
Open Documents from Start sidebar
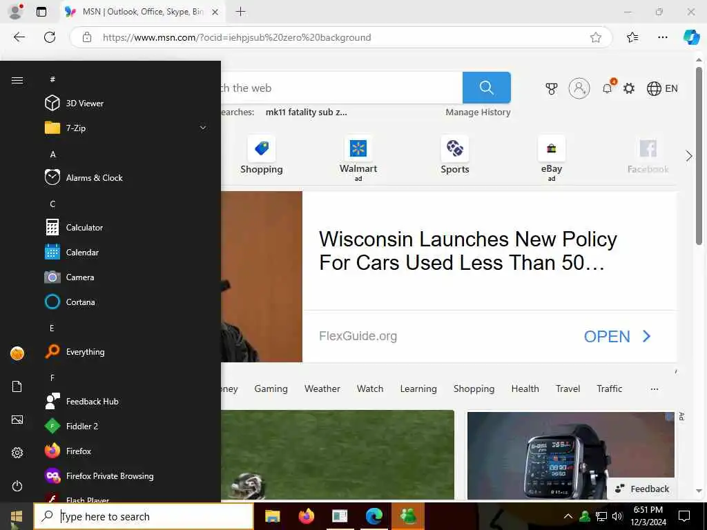click(17, 386)
